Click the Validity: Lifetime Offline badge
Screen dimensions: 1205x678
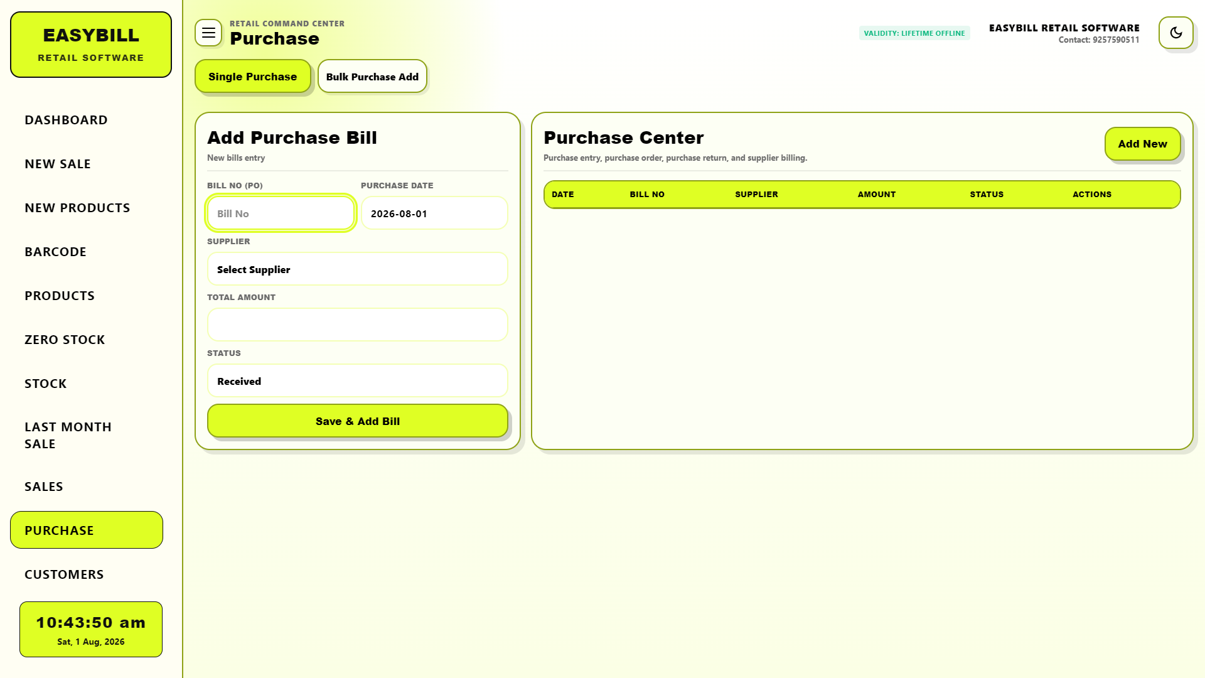click(x=914, y=33)
